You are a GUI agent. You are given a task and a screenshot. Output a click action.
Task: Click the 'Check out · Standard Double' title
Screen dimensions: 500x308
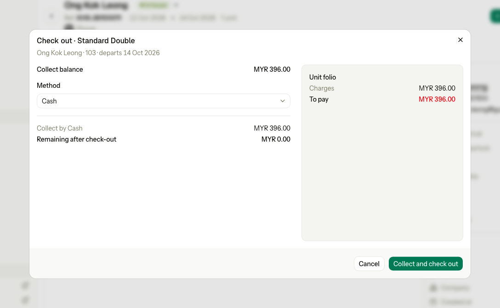point(86,40)
